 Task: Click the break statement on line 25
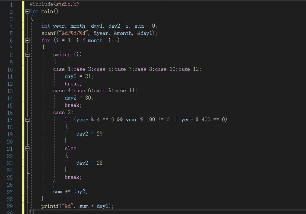click(73, 177)
